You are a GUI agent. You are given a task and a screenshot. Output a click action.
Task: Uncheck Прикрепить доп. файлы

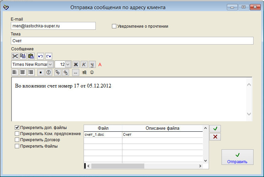[17, 128]
